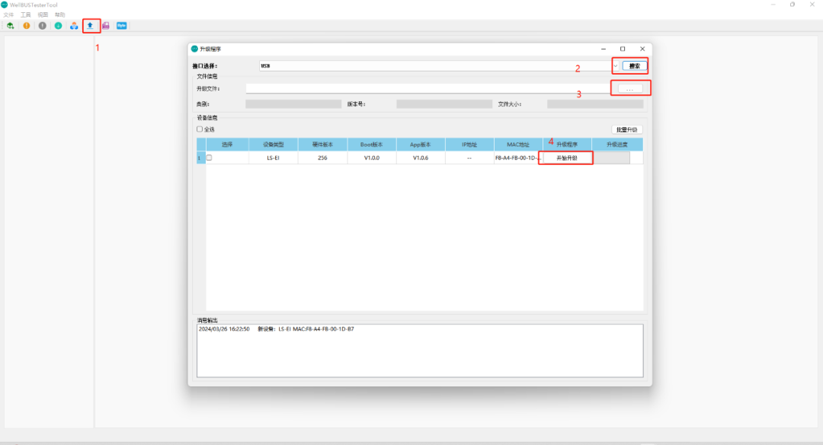Click the 文件大小 read-only field
Viewport: 823px width, 445px height.
[x=595, y=104]
